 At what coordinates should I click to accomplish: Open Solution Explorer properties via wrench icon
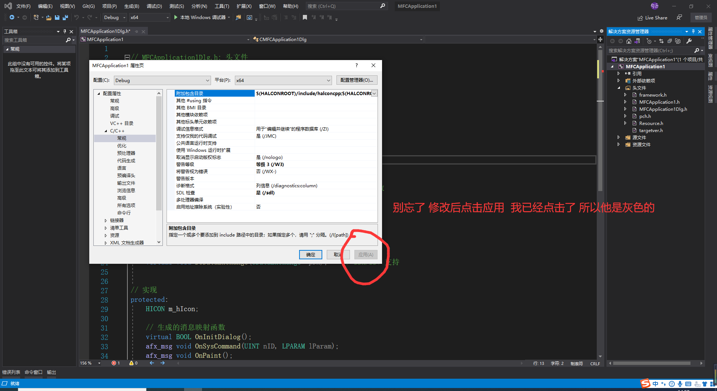(x=689, y=41)
